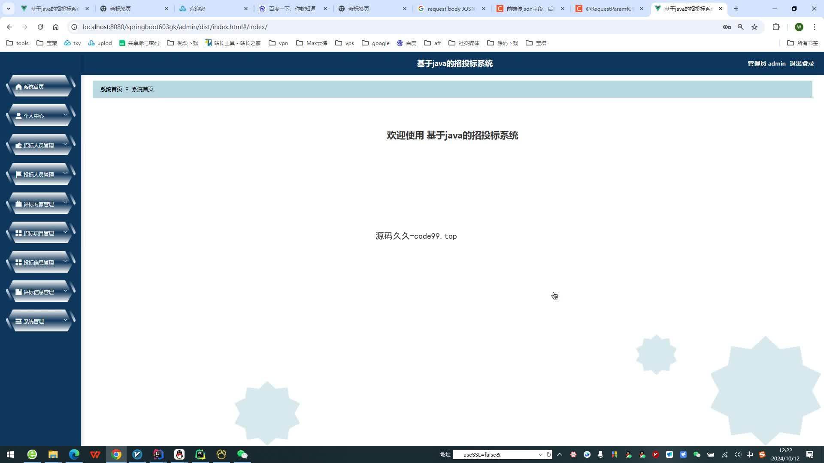The height and width of the screenshot is (463, 824).
Task: Click the 退出登录 link
Action: [802, 63]
